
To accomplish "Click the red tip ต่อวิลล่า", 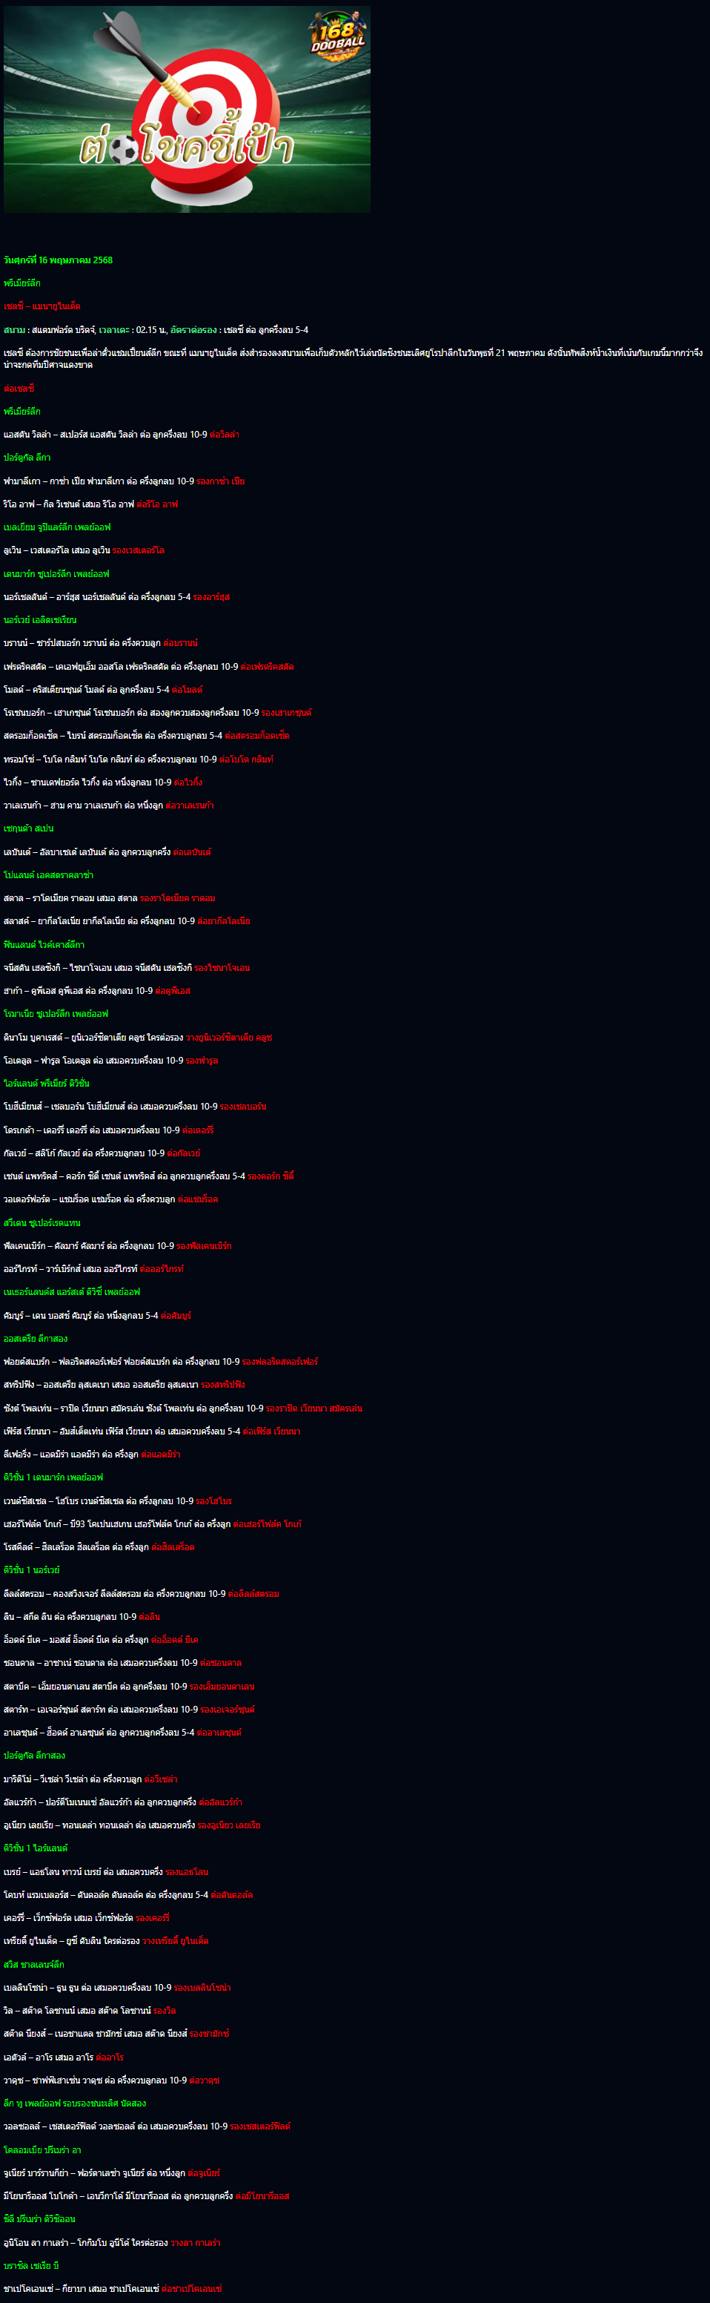I will (225, 435).
